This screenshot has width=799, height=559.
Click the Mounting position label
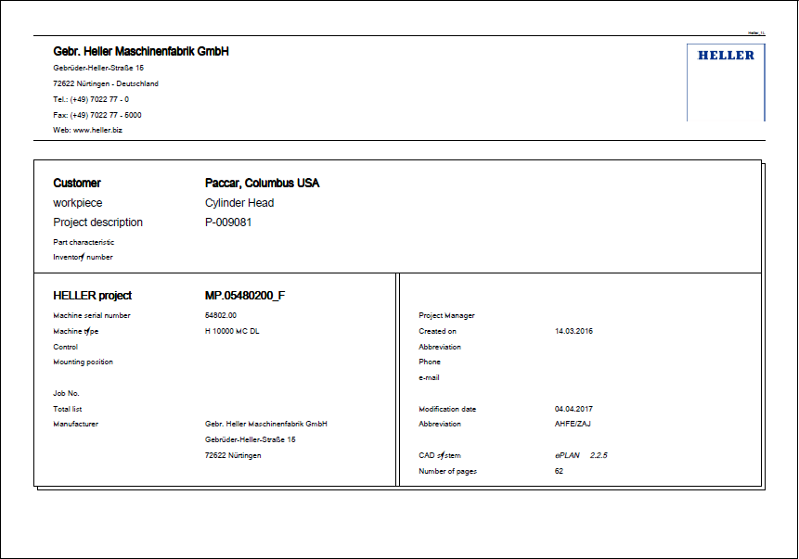click(84, 362)
